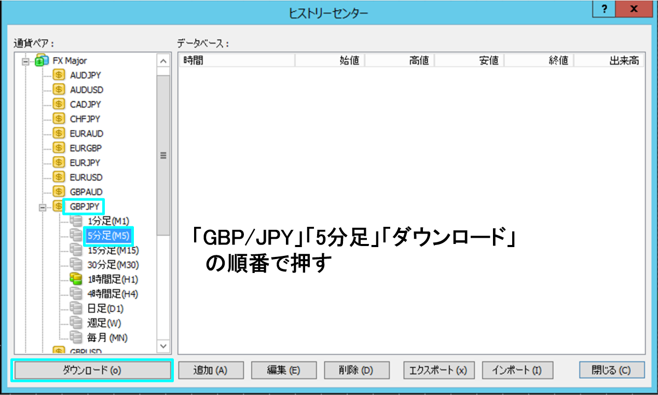This screenshot has width=658, height=395.
Task: Collapse the GBPJPY tree node
Action: click(42, 207)
